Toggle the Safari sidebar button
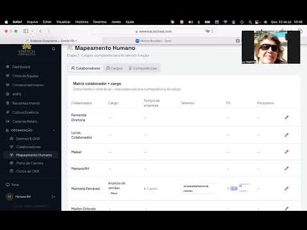Screen dimensions: 307x230 click(26, 31)
